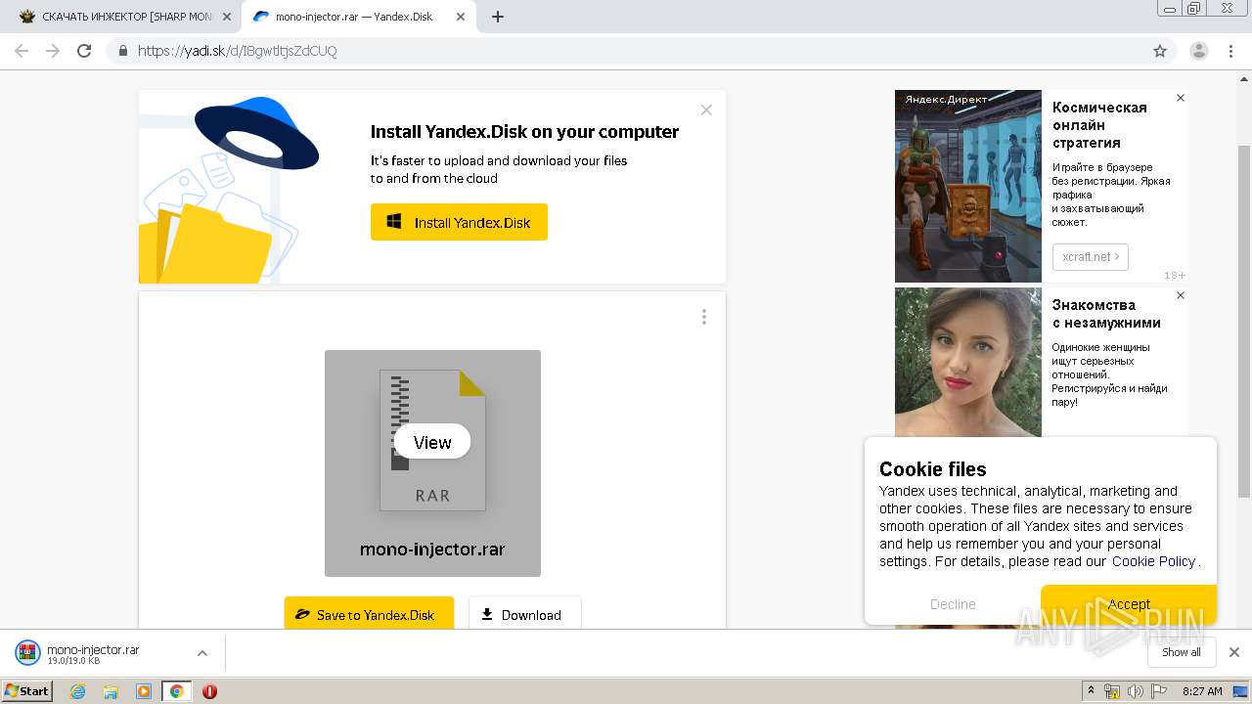Image resolution: width=1252 pixels, height=704 pixels.
Task: Select Chrome taskbar icon
Action: coord(176,691)
